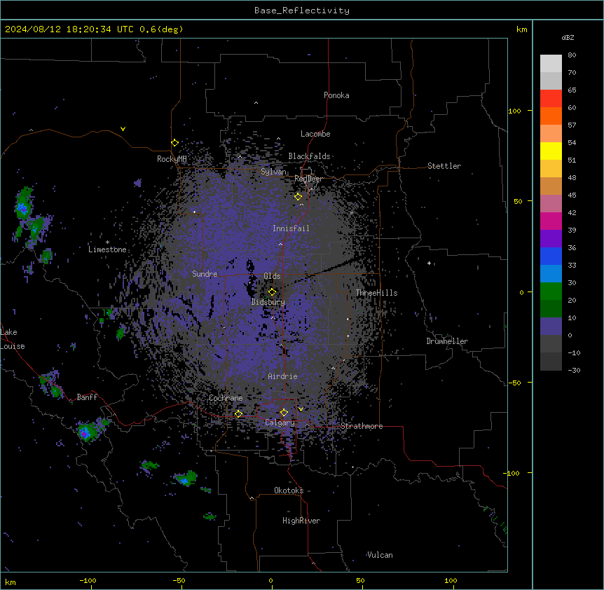Screen dimensions: 604x590
Task: Click the 50 tick on right axis
Action: click(518, 201)
